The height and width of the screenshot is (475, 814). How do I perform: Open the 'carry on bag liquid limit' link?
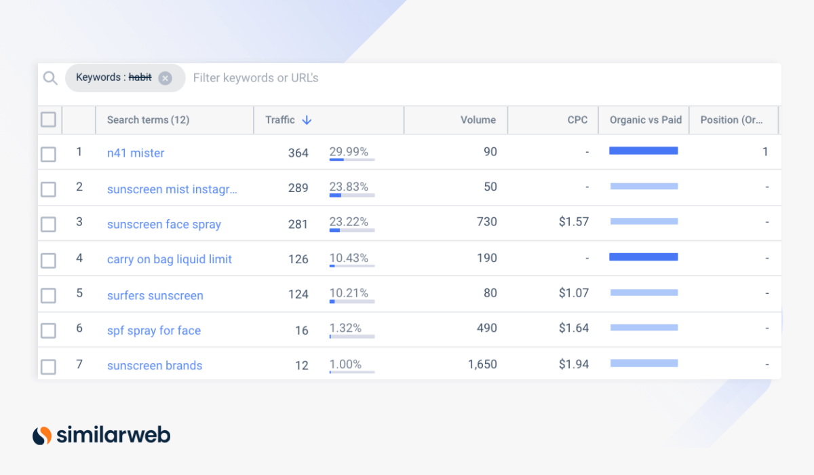coord(170,259)
